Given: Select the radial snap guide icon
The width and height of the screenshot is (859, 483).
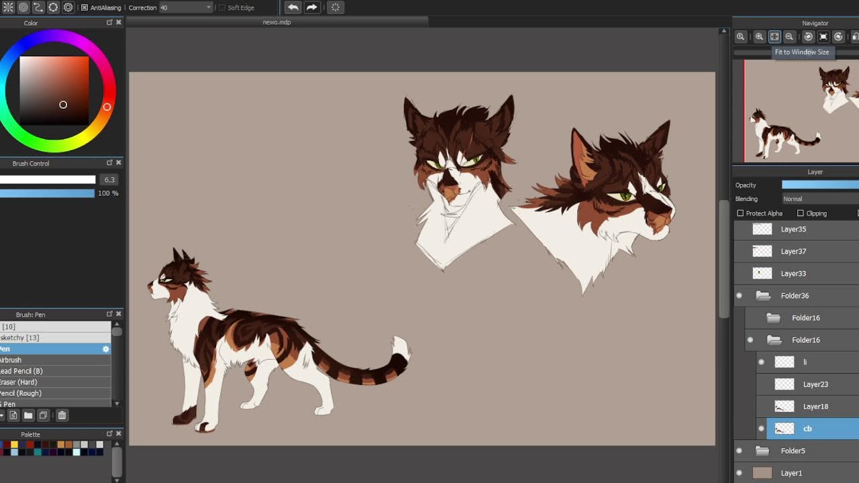Looking at the screenshot, I should pyautogui.click(x=8, y=7).
